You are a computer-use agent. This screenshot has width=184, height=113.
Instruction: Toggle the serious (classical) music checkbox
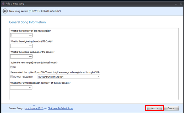click(12, 67)
